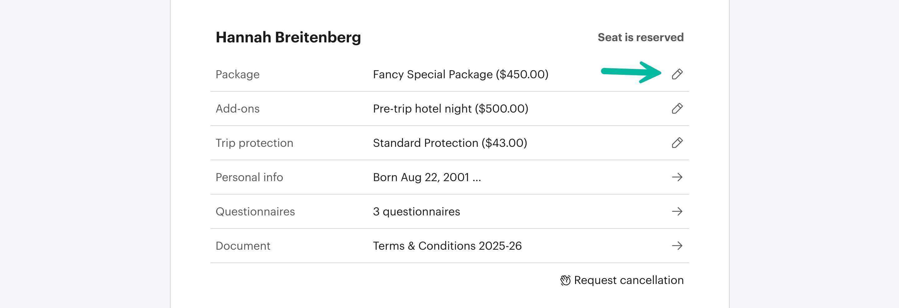Viewport: 899px width, 308px height.
Task: Click the Trip protection edit pencil
Action: (677, 143)
